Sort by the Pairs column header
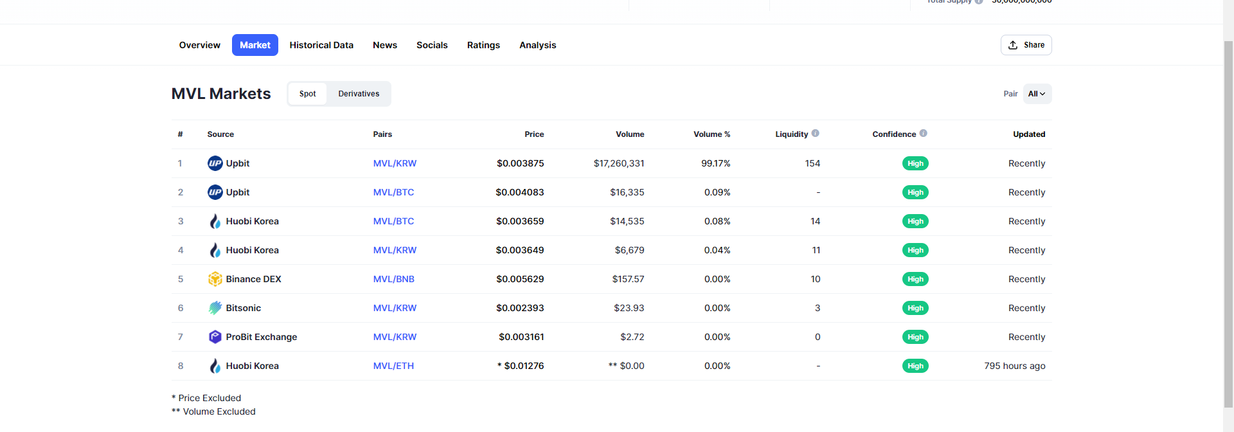1234x432 pixels. click(x=382, y=134)
